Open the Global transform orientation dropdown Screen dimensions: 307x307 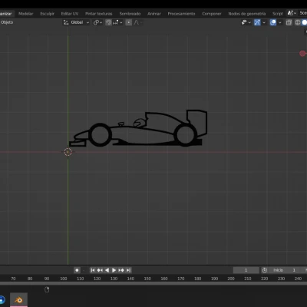[x=76, y=22]
